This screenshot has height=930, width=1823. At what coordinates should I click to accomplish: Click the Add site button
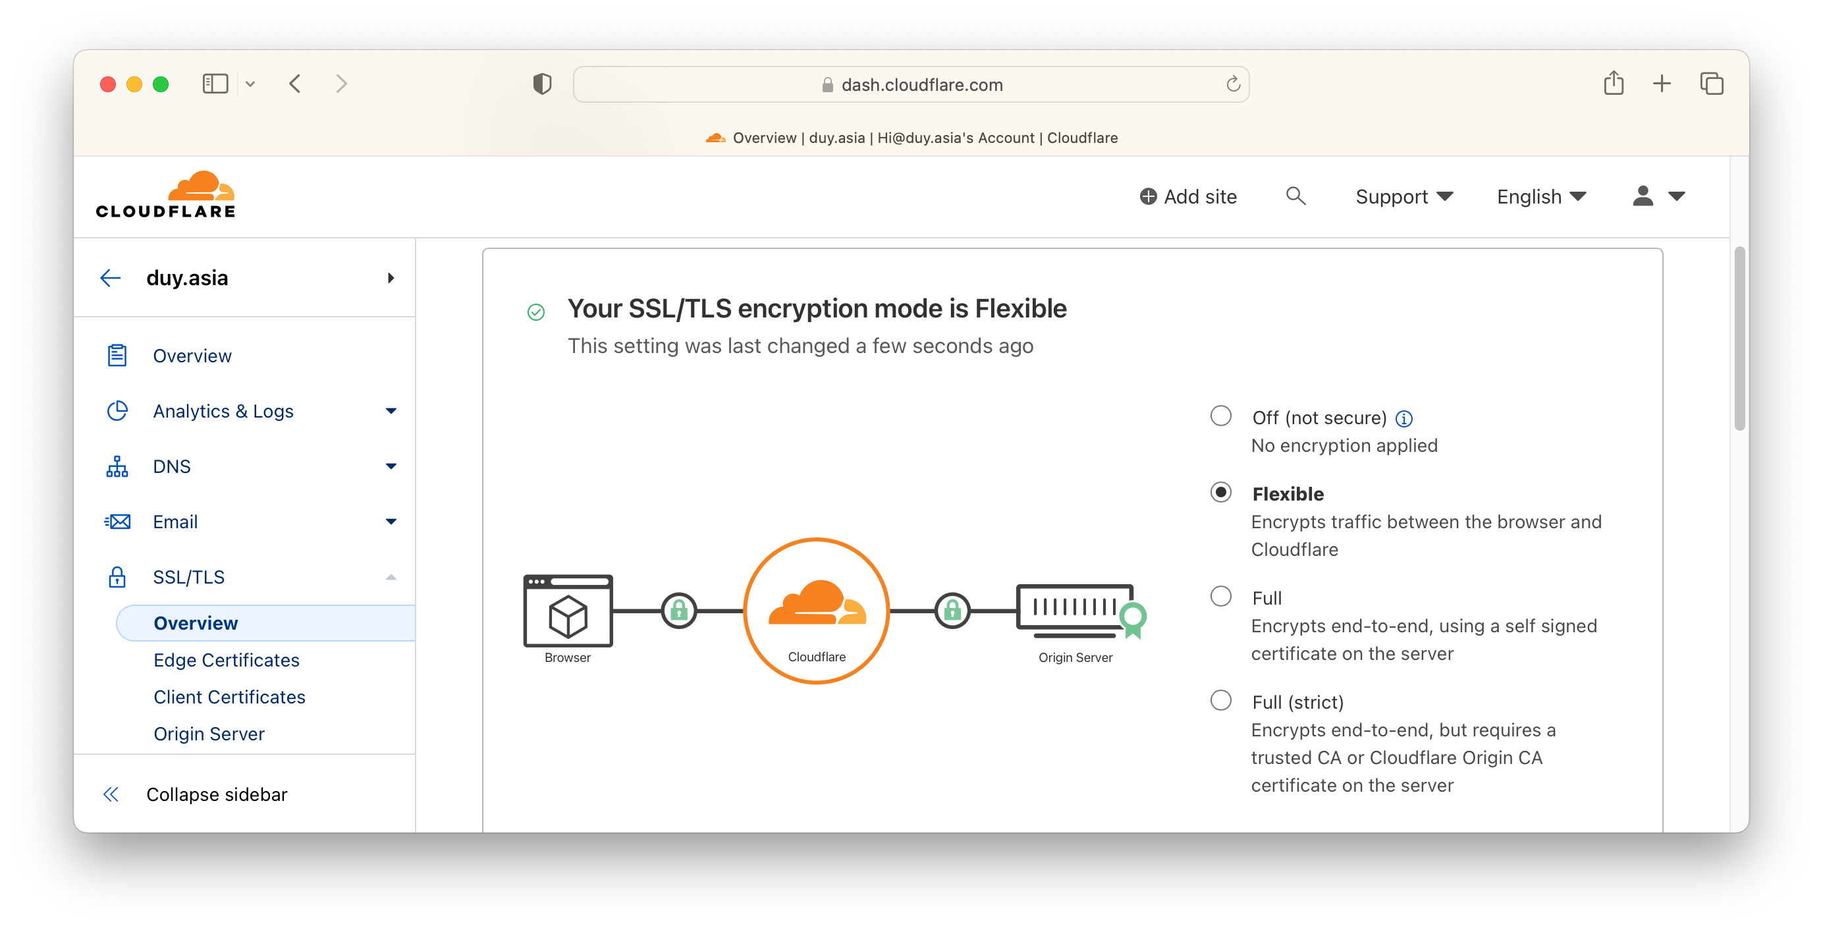[1187, 196]
